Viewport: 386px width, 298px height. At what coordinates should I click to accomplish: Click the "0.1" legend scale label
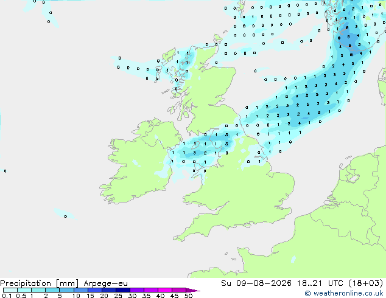(7, 296)
